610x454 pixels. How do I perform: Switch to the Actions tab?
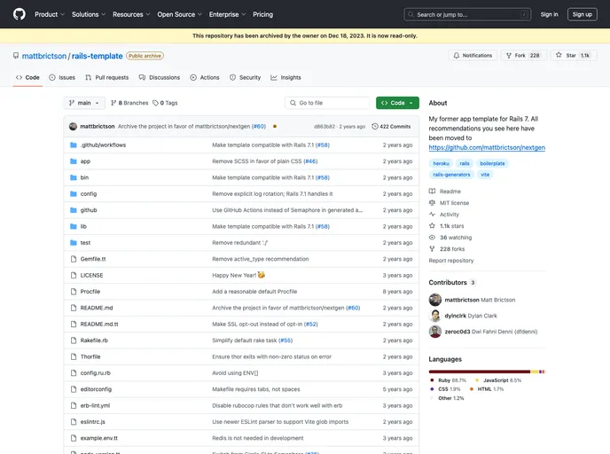(x=205, y=77)
